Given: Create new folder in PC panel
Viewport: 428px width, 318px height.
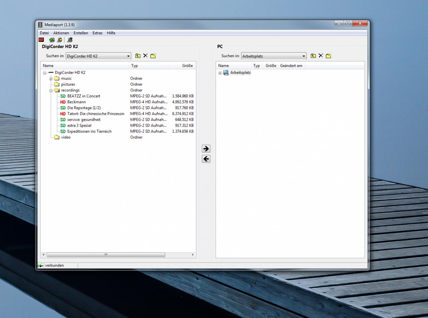Looking at the screenshot, I should (x=328, y=56).
